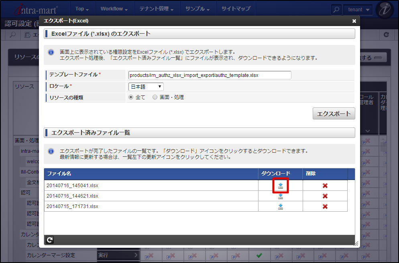Viewport: 399px width, 263px height.
Task: Select the 画面・処理 radio button
Action: [x=155, y=96]
